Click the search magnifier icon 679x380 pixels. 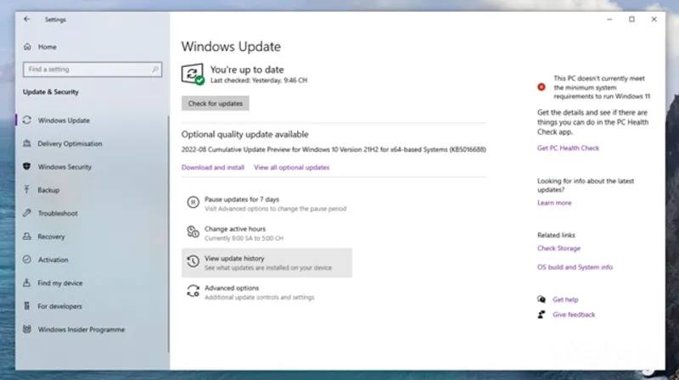point(155,70)
